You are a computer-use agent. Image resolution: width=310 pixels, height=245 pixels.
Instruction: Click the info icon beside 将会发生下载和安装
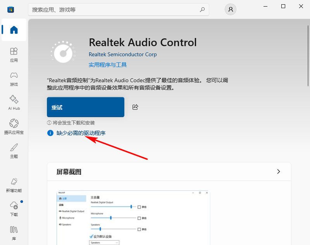[x=49, y=123]
